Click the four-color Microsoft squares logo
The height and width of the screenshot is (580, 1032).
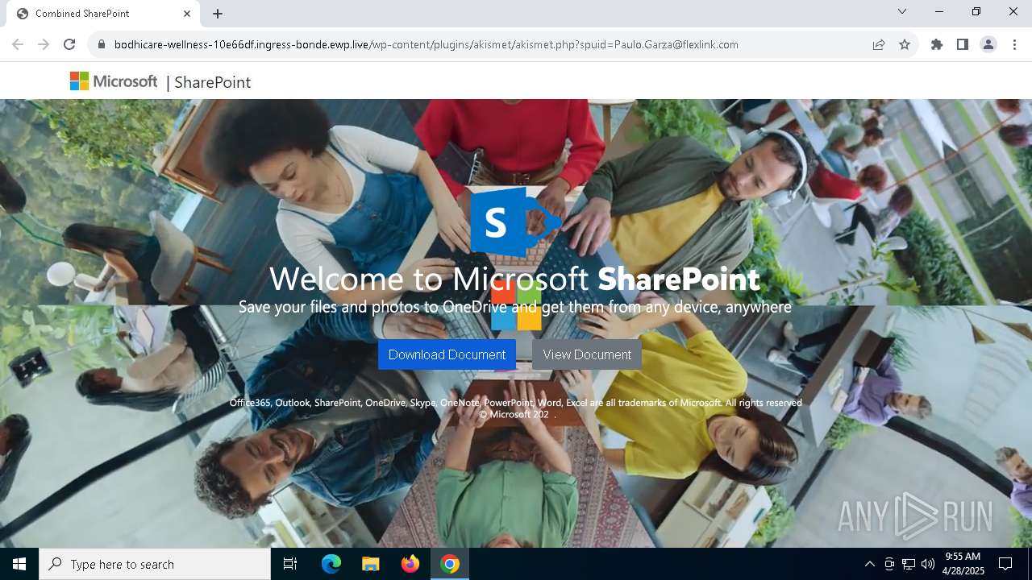[516, 306]
